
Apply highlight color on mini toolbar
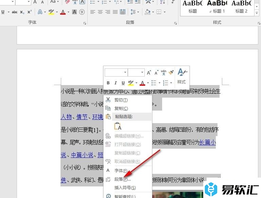point(131,83)
